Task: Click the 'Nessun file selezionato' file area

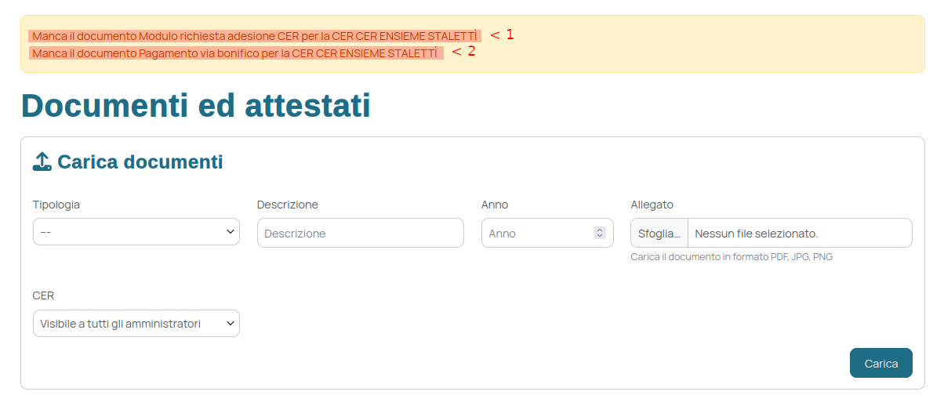Action: [x=800, y=233]
